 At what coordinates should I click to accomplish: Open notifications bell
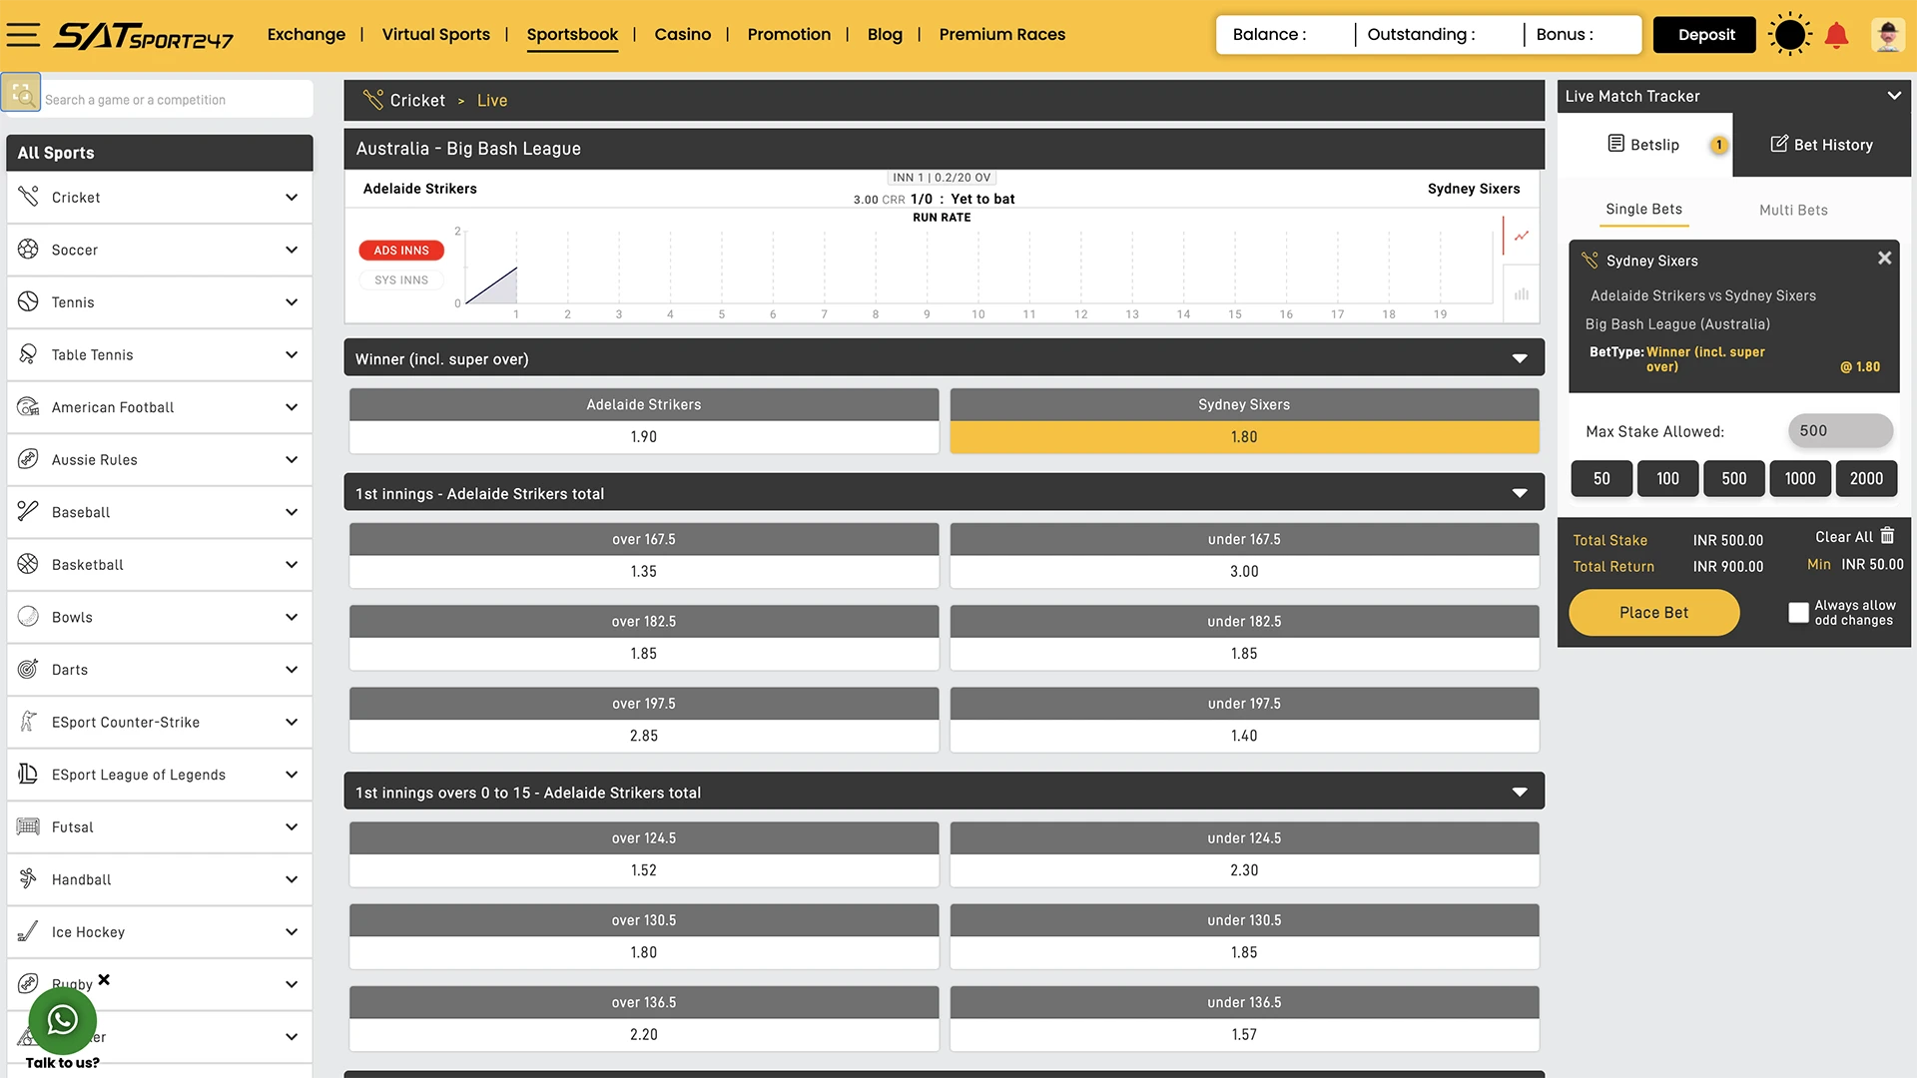tap(1836, 36)
